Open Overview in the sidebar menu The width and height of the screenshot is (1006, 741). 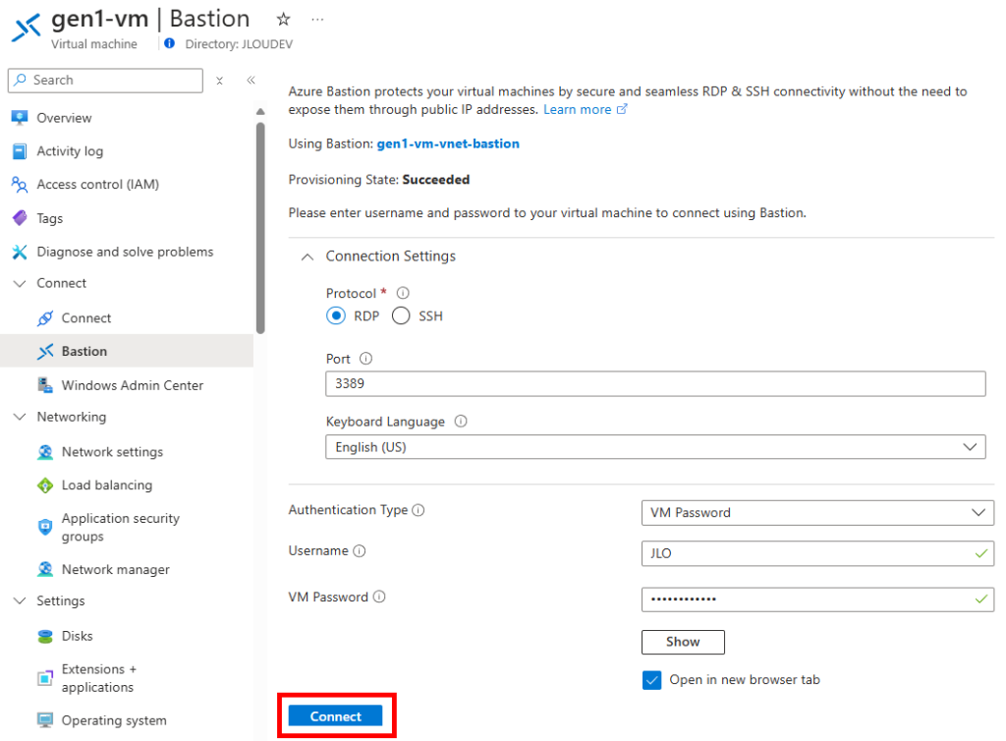64,118
